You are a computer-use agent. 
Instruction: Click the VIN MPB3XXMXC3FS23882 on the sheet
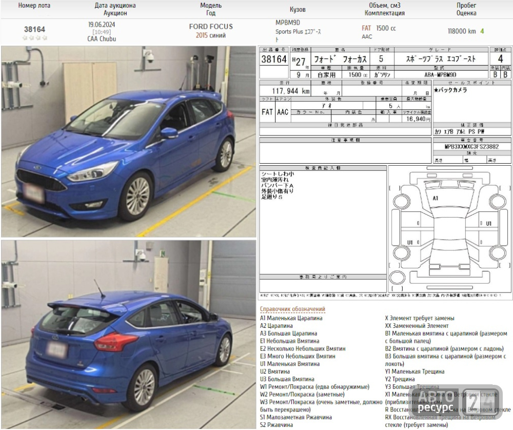471,147
